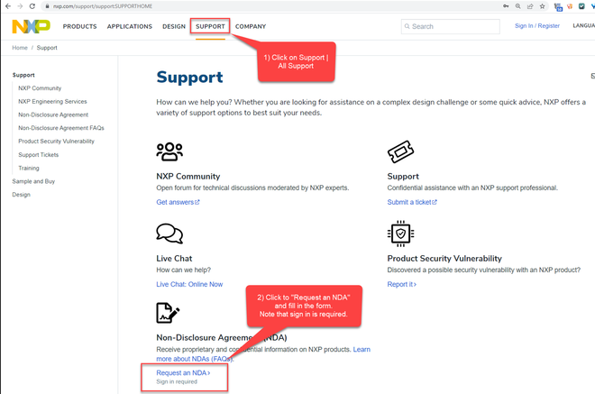Open Non-Disclosure Agreement FAQs in sidebar
595x394 pixels.
pos(61,128)
